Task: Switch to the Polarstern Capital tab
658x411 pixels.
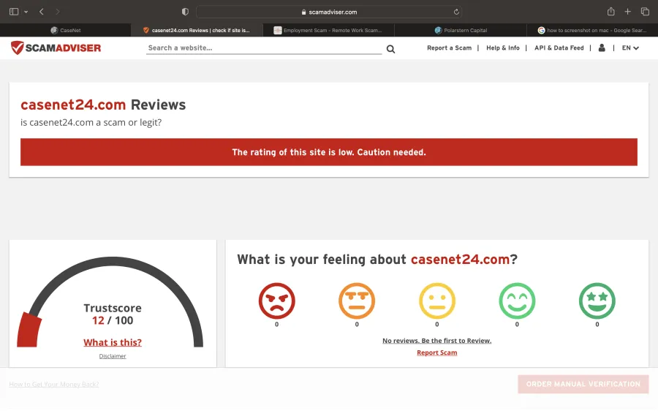Action: click(x=461, y=30)
